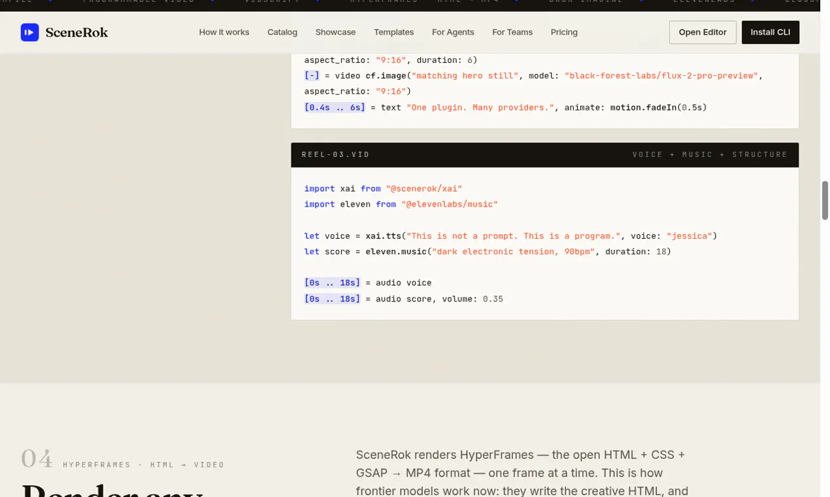This screenshot has height=497, width=830.
Task: Click the [-] marker before video cf.image
Action: tap(312, 75)
